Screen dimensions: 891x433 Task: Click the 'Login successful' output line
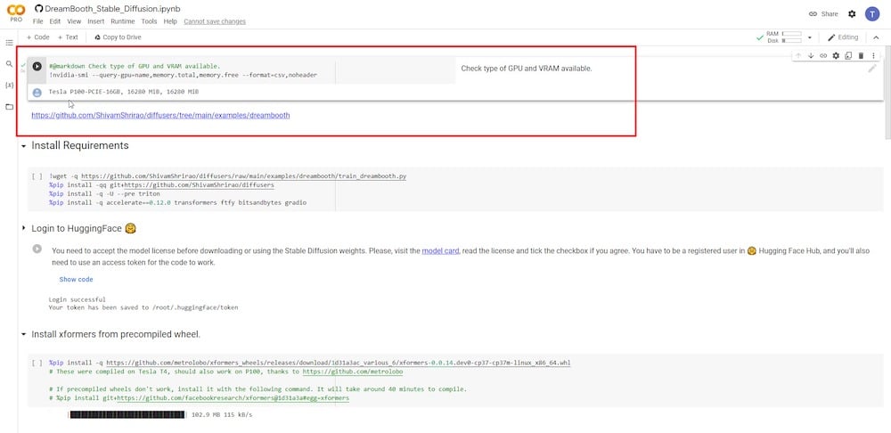coord(78,298)
